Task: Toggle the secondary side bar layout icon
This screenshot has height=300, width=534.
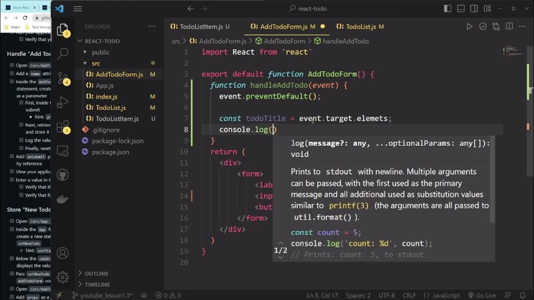Action: pos(474,8)
